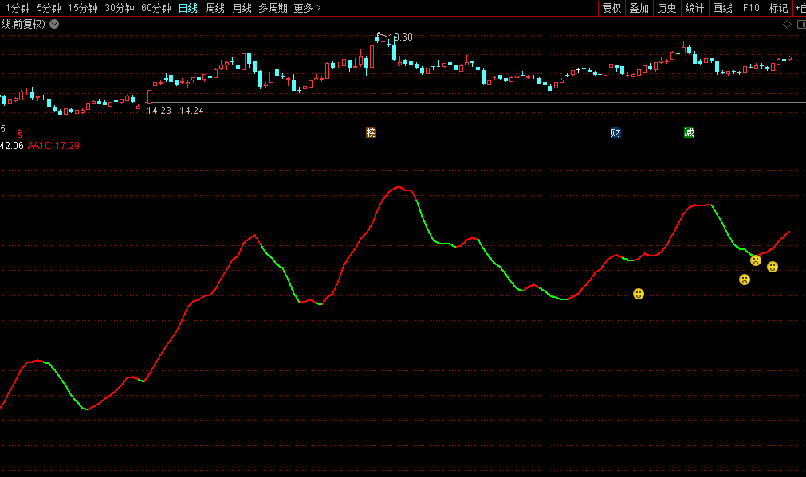806x477 pixels.
Task: Open the F10 company info button
Action: 751,8
